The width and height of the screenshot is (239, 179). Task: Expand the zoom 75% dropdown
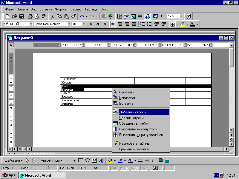click(x=181, y=16)
